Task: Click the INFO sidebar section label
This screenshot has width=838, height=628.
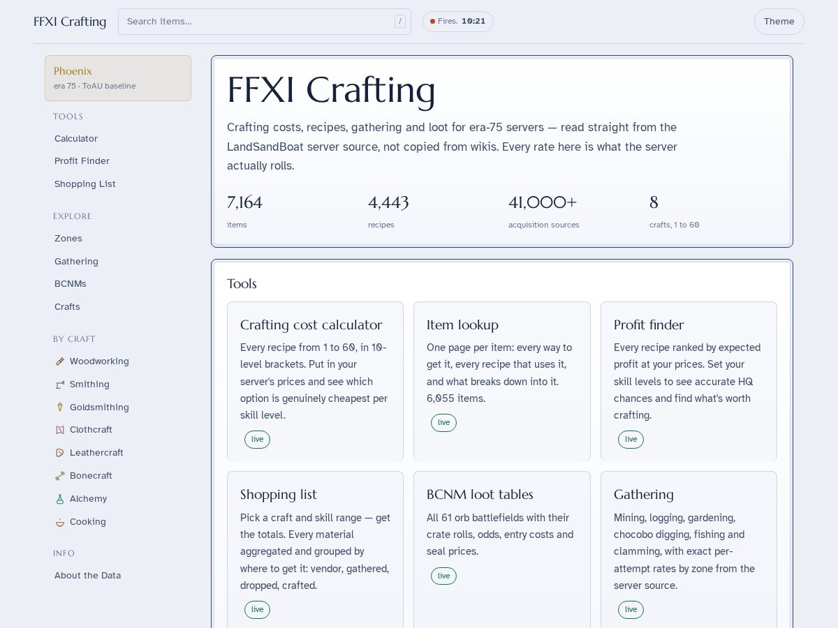Action: click(x=64, y=553)
